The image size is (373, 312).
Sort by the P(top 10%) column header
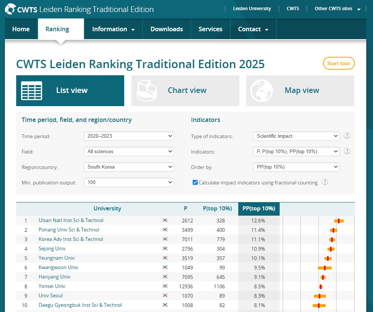click(x=217, y=209)
